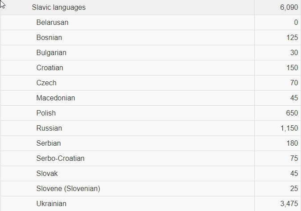The width and height of the screenshot is (301, 211).
Task: Click the 6,090 total value cell
Action: coord(289,8)
